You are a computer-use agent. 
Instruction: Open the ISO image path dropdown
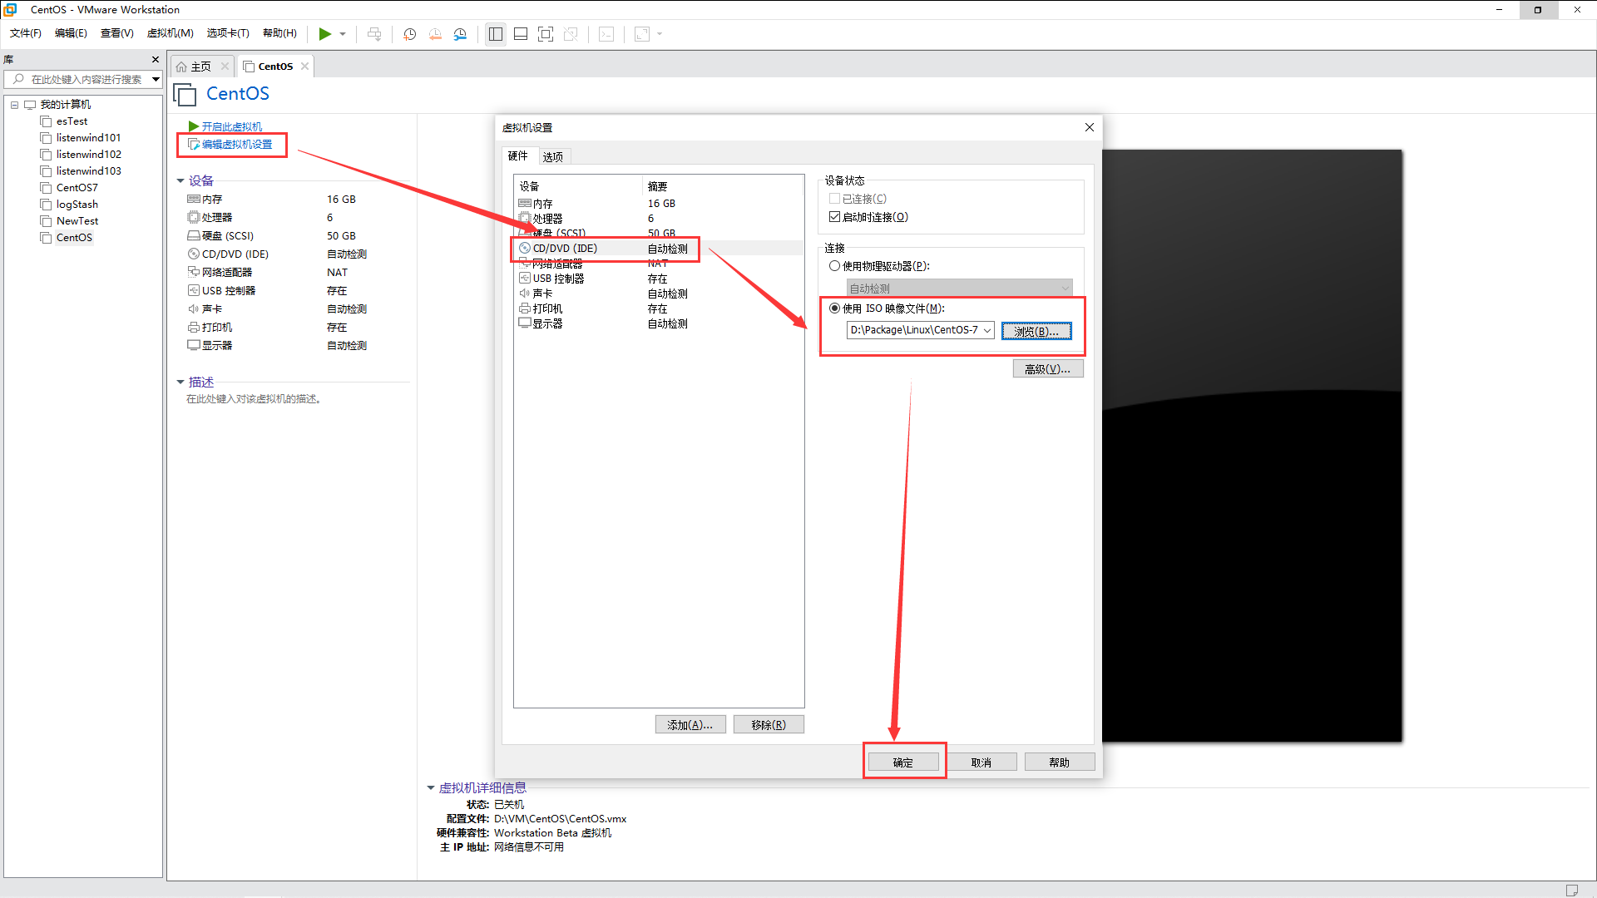pos(986,330)
